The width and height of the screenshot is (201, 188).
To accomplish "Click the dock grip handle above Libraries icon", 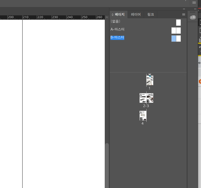I will [192, 12].
